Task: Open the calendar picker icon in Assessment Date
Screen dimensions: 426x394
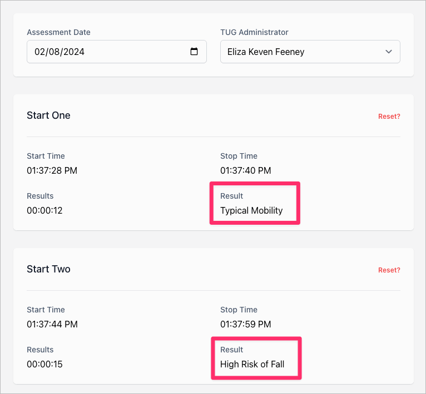Action: click(x=194, y=52)
